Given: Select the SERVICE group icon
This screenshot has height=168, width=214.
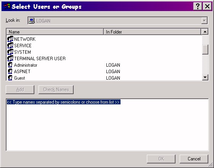Looking at the screenshot, I should click(x=10, y=45).
